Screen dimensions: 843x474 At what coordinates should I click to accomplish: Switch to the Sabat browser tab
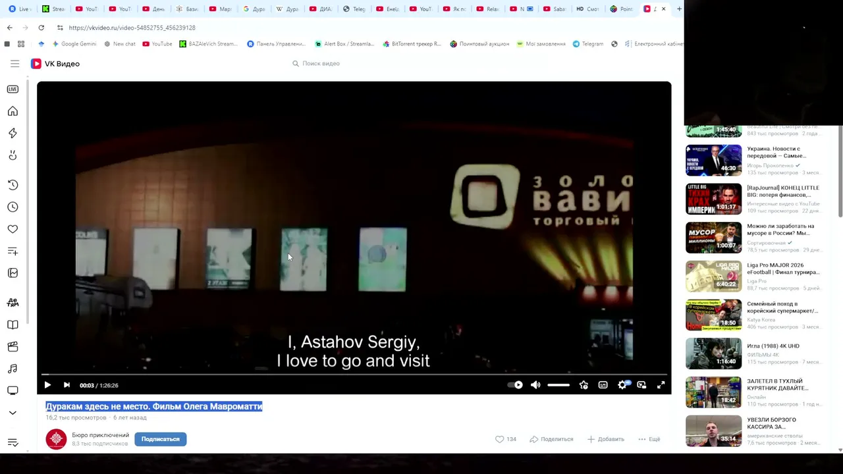(x=553, y=9)
